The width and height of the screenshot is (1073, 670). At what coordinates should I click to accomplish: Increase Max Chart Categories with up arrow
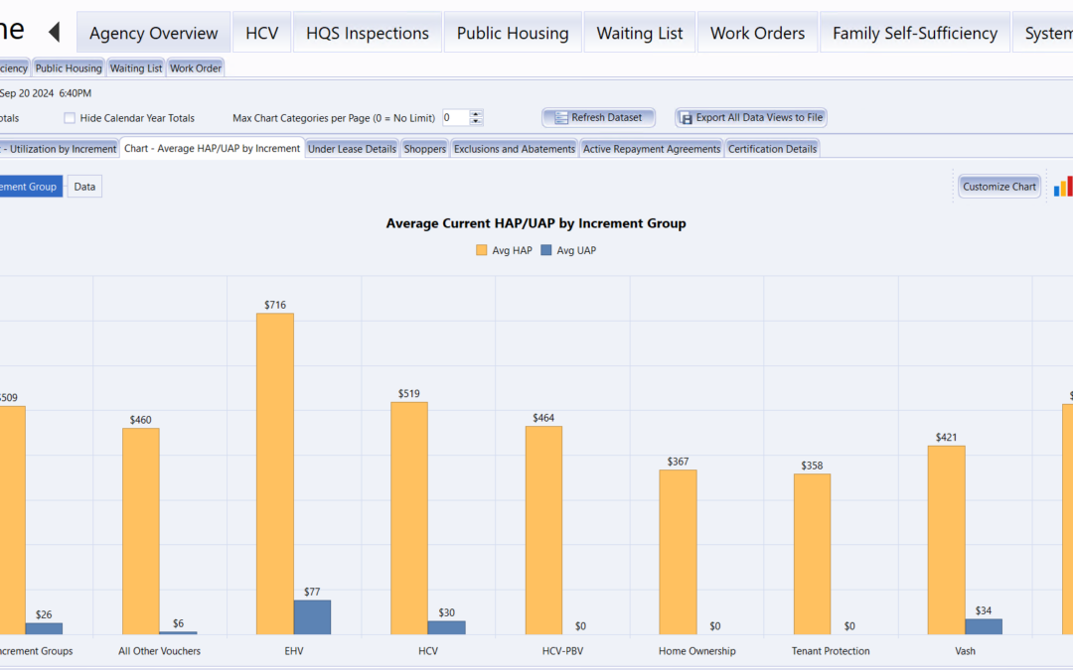click(x=476, y=113)
